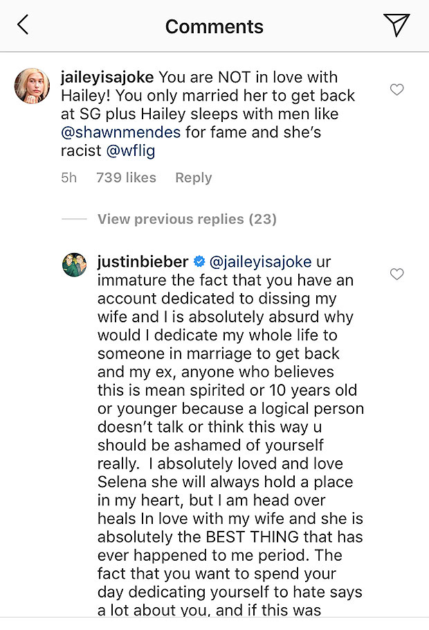This screenshot has width=429, height=630.
Task: Open the justinbieber username link
Action: (x=143, y=262)
